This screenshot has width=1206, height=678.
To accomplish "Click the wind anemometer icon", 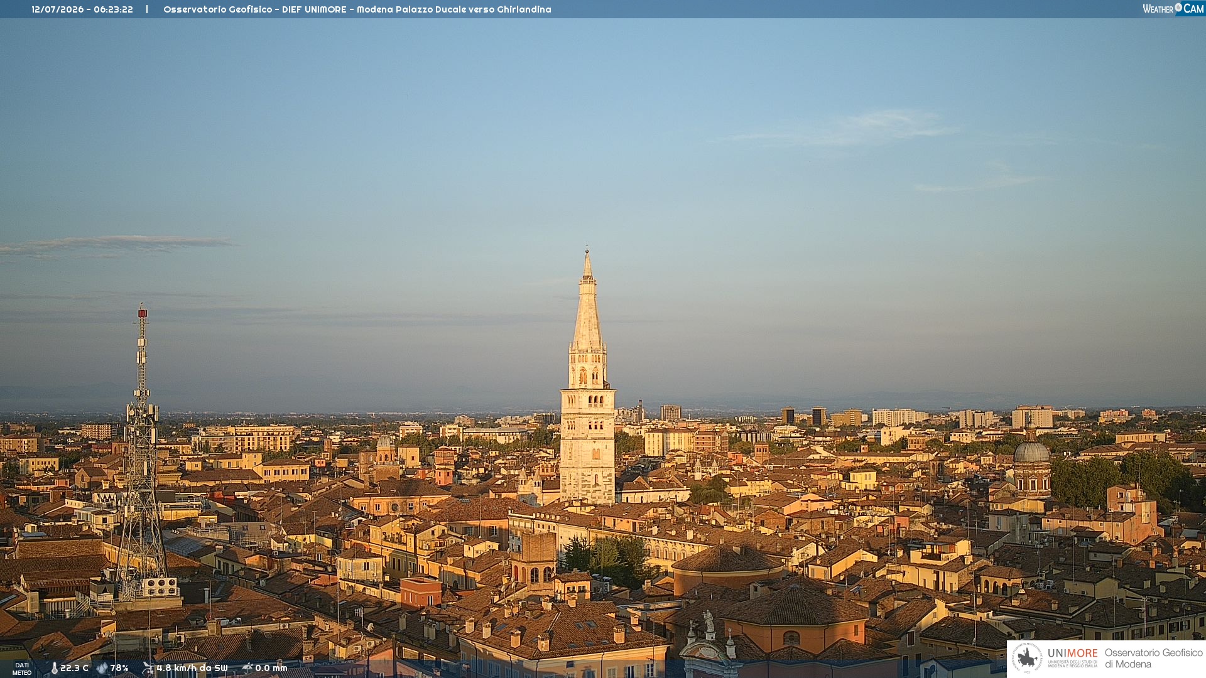I will (x=148, y=668).
